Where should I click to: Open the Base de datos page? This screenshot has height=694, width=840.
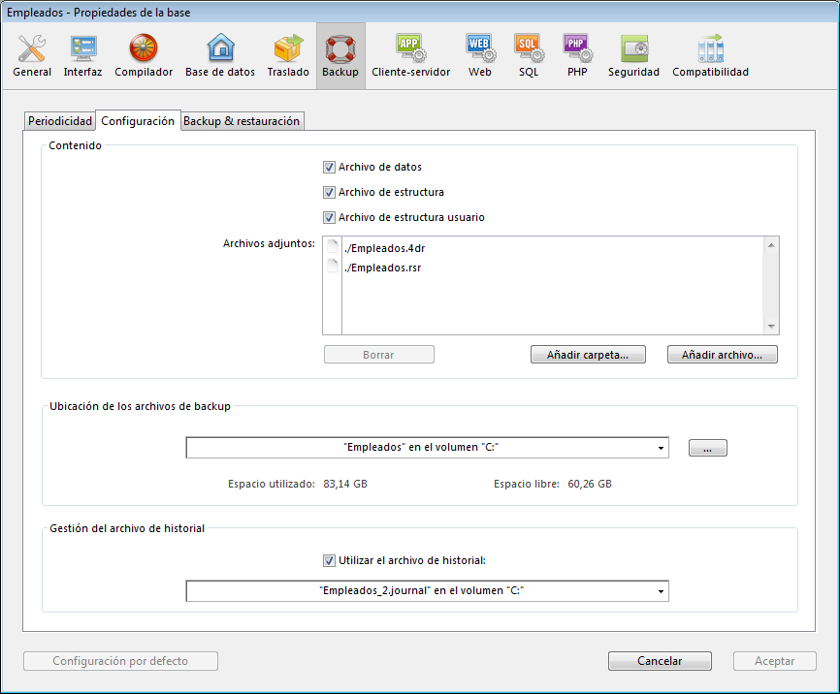tap(220, 55)
